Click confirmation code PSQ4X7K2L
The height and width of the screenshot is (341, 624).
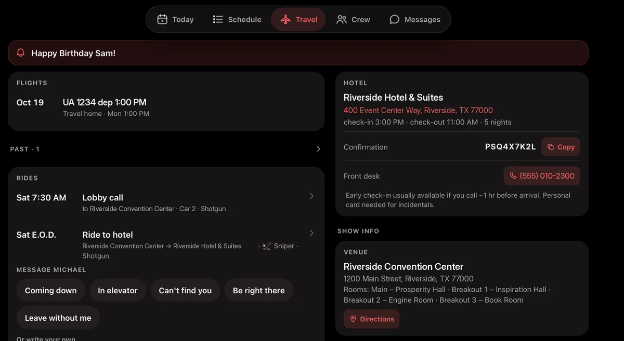(511, 147)
